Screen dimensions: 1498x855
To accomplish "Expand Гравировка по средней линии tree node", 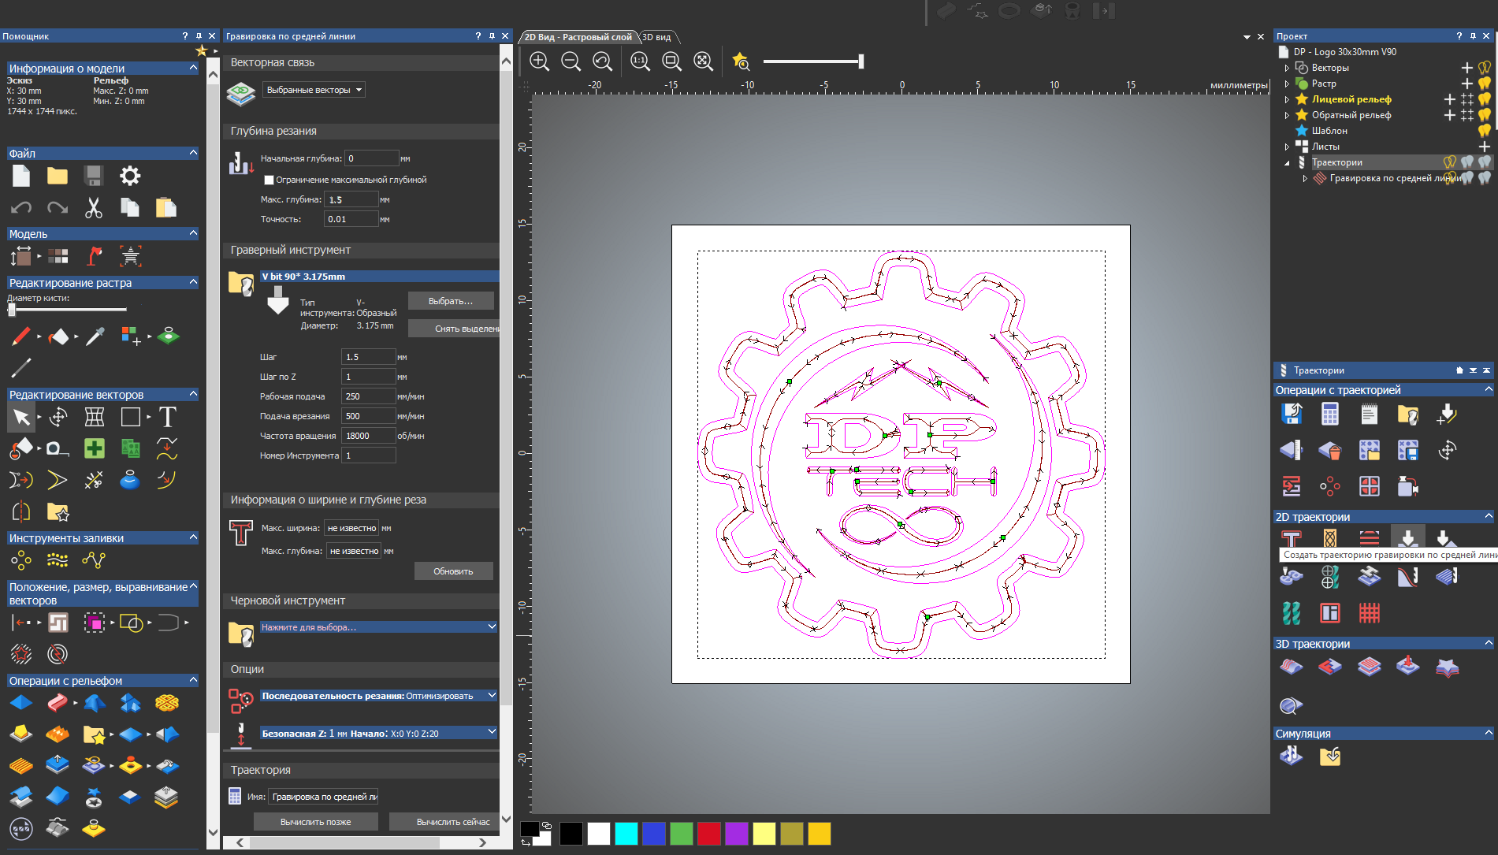I will [x=1305, y=178].
